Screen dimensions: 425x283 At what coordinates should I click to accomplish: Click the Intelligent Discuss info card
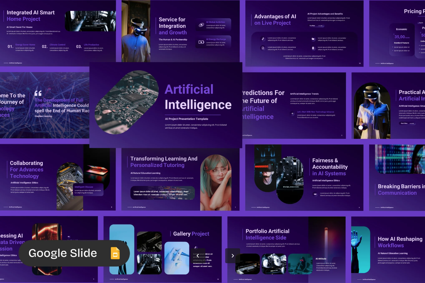[x=88, y=190]
